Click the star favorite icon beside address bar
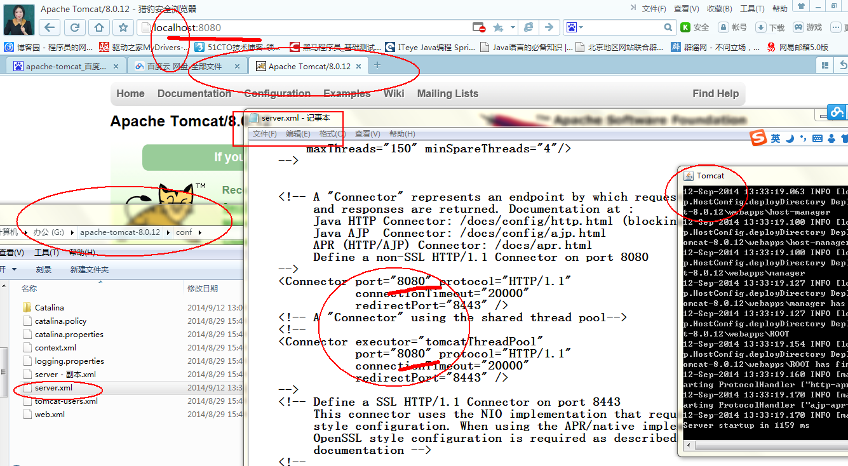The image size is (848, 466). tap(123, 27)
